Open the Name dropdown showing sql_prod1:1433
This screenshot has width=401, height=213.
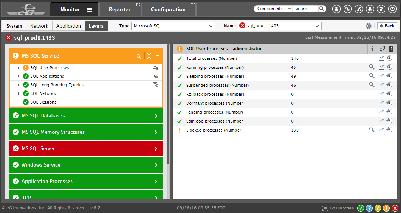tap(279, 26)
